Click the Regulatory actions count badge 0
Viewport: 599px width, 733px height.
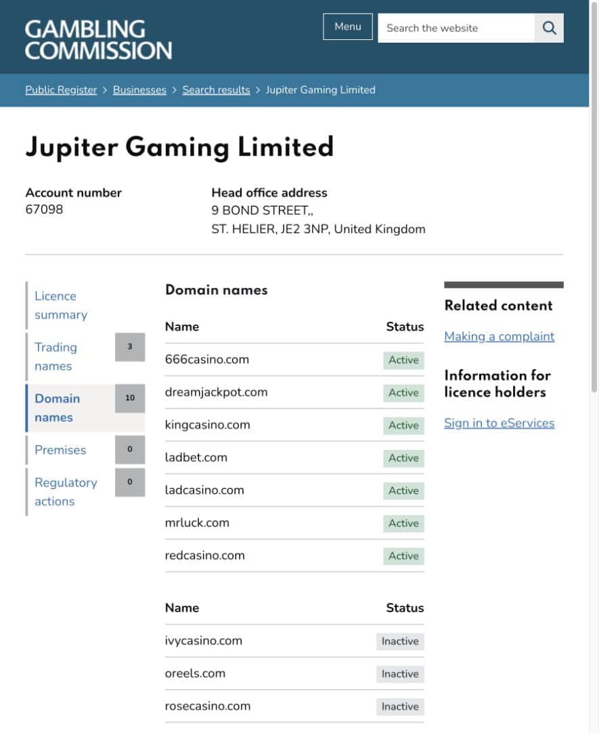pos(130,482)
